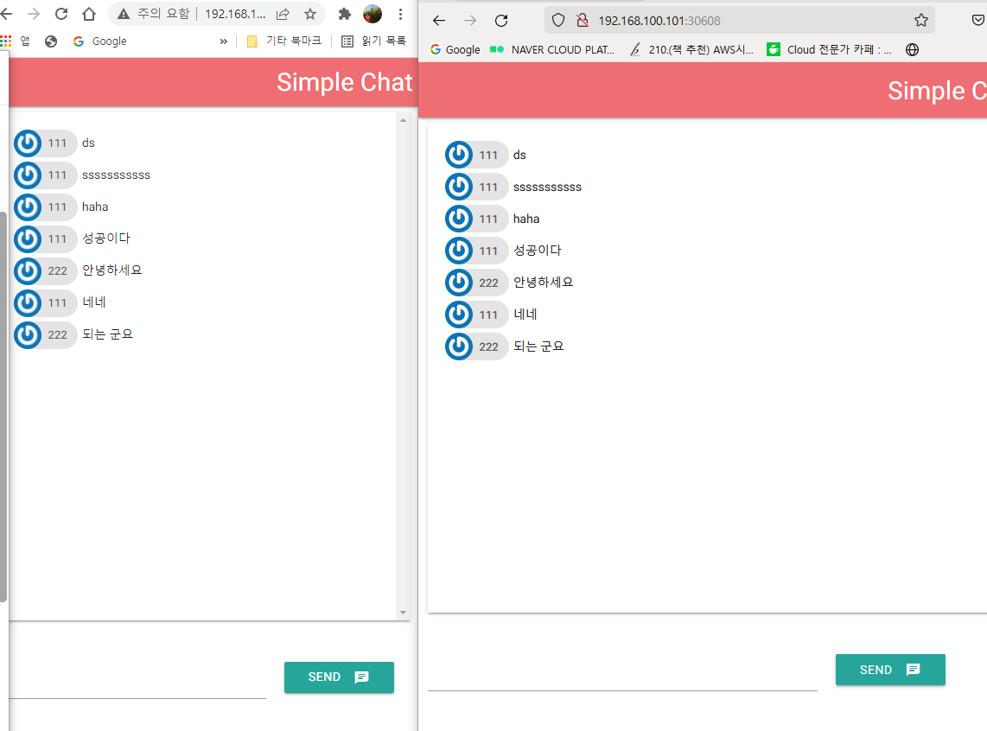This screenshot has height=731, width=987.
Task: Click the avatar beside 'ds' in left chat
Action: click(28, 143)
